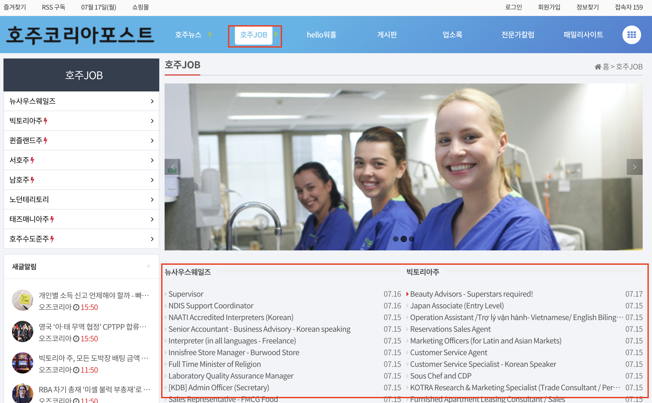
Task: Click the 호주코리아포스트 site logo
Action: (x=80, y=35)
